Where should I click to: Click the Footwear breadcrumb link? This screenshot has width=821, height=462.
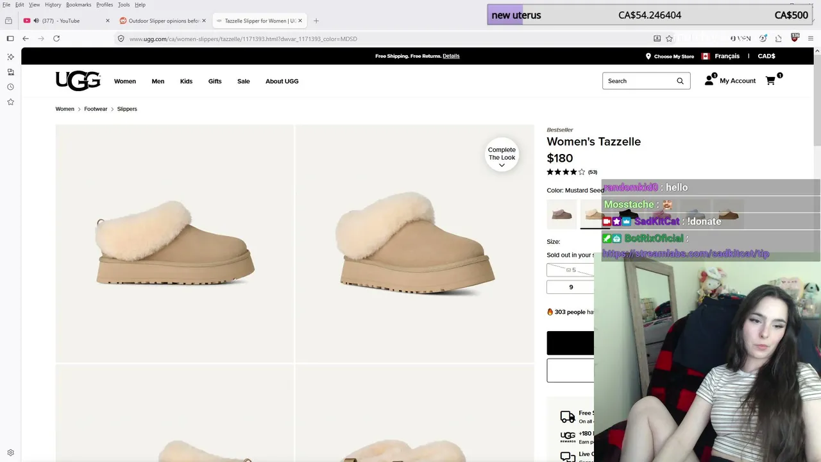[96, 109]
